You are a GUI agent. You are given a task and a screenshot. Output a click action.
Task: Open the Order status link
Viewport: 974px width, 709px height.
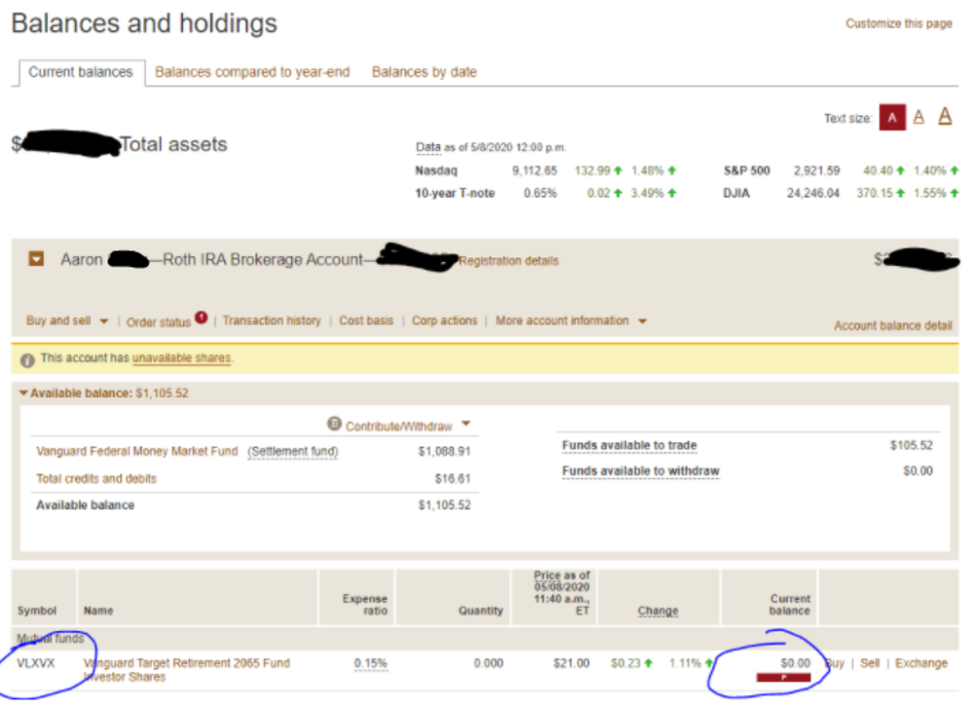pos(159,322)
